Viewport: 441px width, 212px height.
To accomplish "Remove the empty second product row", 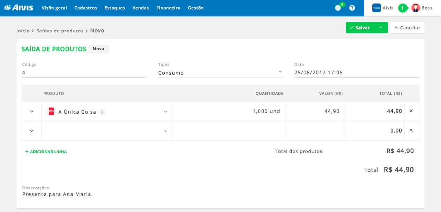I will click(x=411, y=130).
